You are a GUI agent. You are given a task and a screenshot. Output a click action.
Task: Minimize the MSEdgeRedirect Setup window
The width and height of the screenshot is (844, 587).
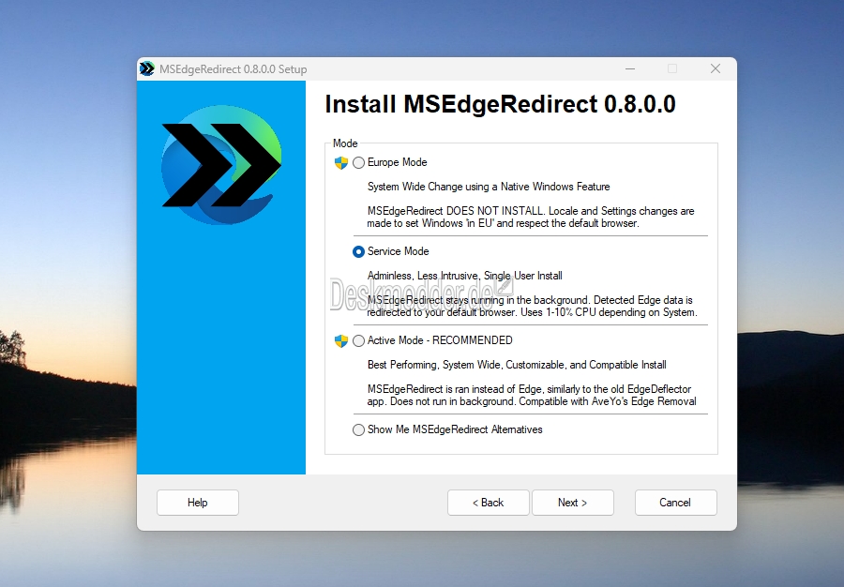pyautogui.click(x=630, y=68)
